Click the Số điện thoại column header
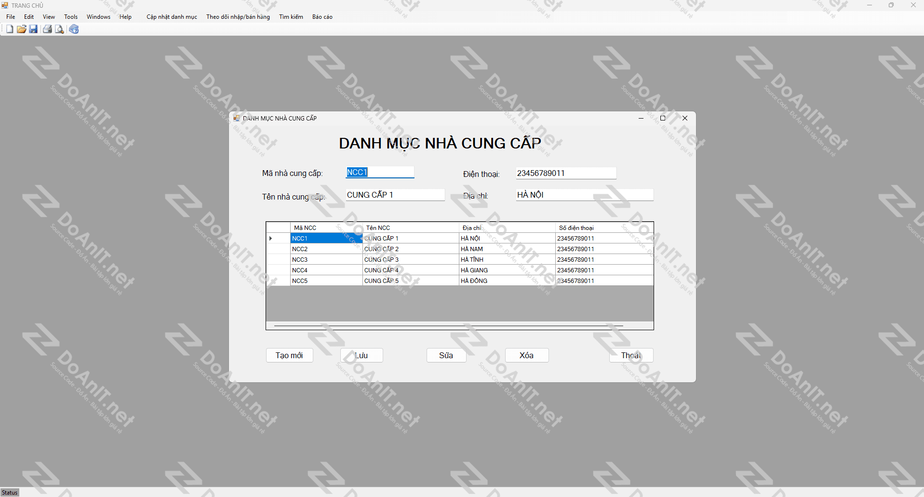Screen dimensions: 924x497 click(604, 228)
